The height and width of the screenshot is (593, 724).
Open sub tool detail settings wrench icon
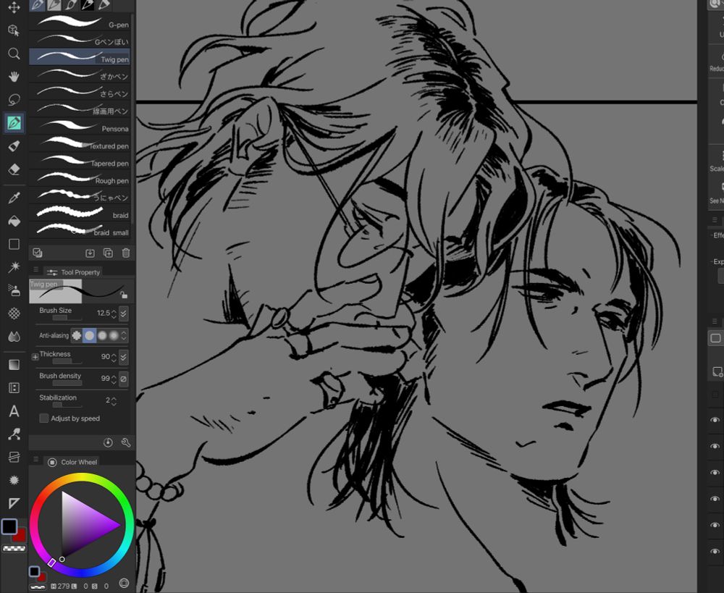[x=125, y=442]
